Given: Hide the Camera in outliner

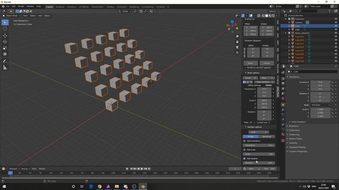Looking at the screenshot, I should tap(336, 22).
